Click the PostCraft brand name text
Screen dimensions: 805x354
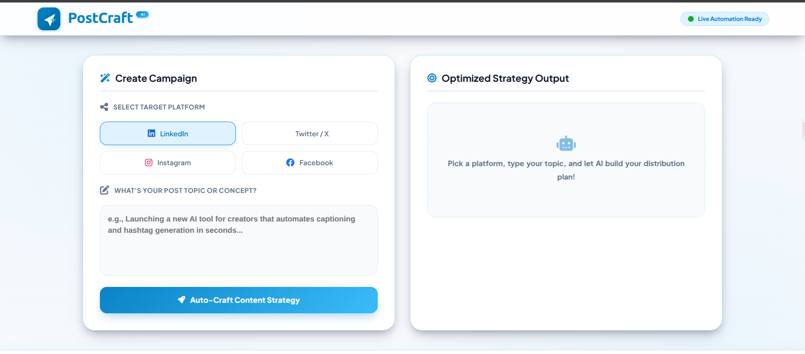point(100,18)
